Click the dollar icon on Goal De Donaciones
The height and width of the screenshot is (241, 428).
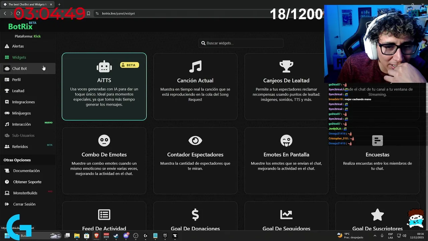(195, 215)
